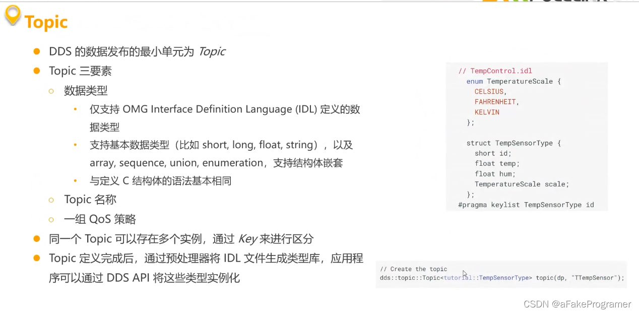The width and height of the screenshot is (639, 314).
Task: Click the orange bullet before 同一个 Topic 可以存在多个实例
Action: (36, 238)
